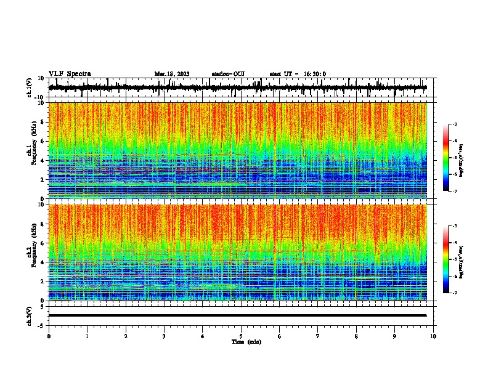The width and height of the screenshot is (488, 377).
Task: Click the 'VLF Spectra' title text
Action: coord(70,74)
